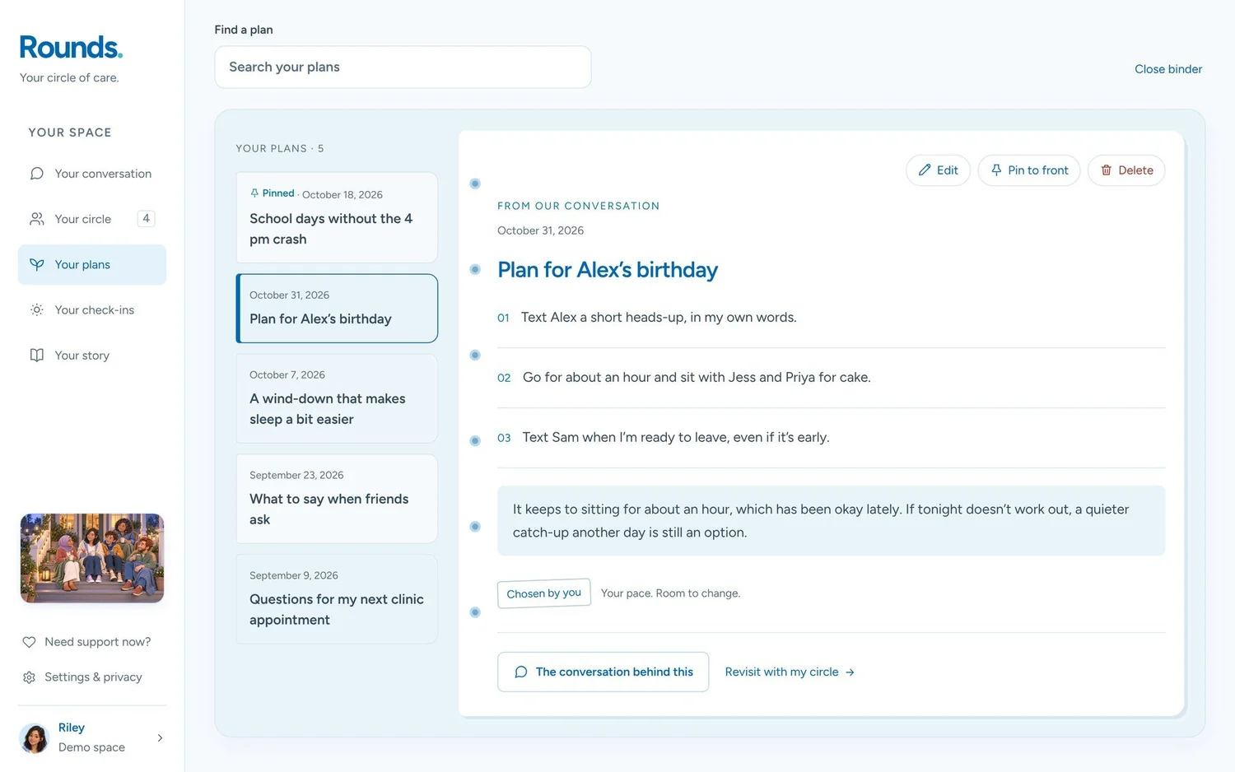The width and height of the screenshot is (1235, 772).
Task: Open The conversation behind this
Action: (x=603, y=672)
